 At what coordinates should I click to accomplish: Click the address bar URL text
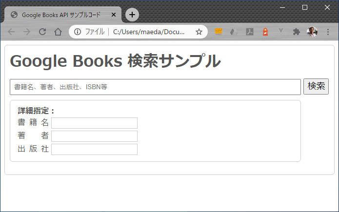tap(149, 32)
